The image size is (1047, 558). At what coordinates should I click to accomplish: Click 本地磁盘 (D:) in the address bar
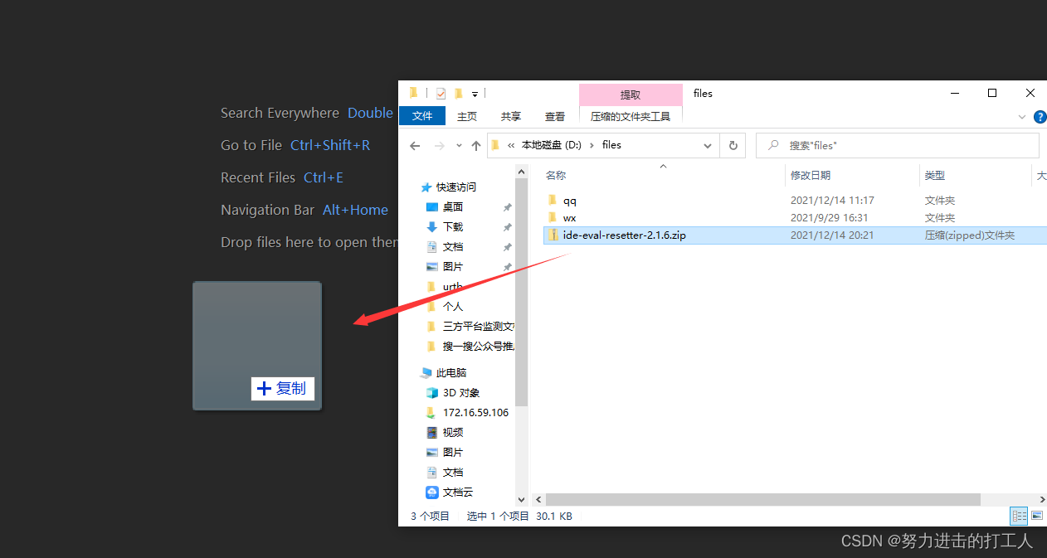[x=551, y=144]
